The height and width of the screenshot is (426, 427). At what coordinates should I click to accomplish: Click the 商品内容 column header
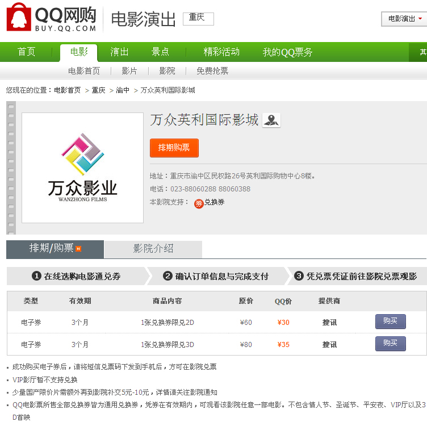(x=167, y=301)
